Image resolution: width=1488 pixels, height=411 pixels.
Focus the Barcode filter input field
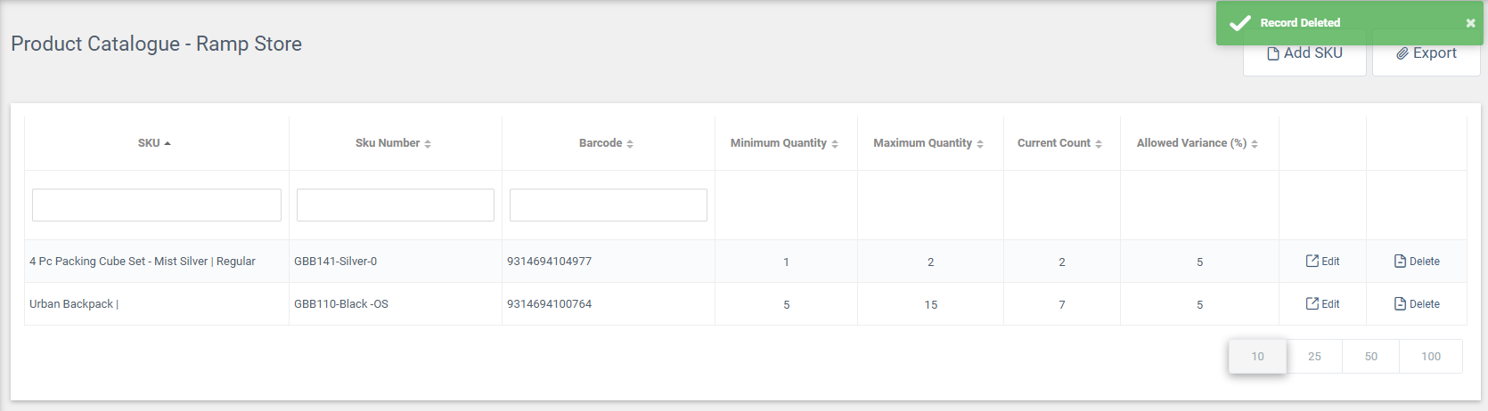pos(609,205)
